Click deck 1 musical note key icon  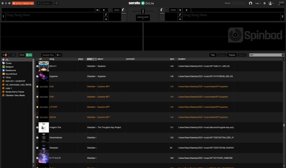click(106, 14)
